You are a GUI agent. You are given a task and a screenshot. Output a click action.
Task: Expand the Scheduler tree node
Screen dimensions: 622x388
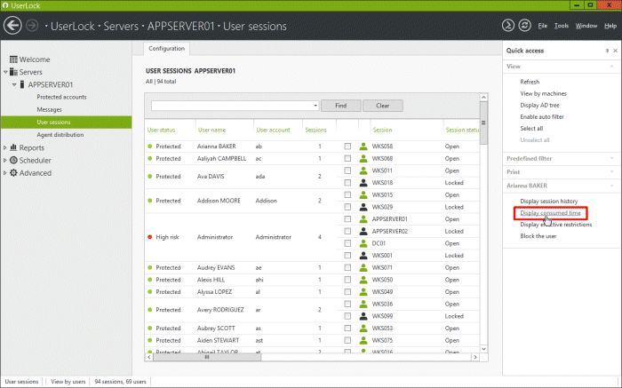click(5, 161)
